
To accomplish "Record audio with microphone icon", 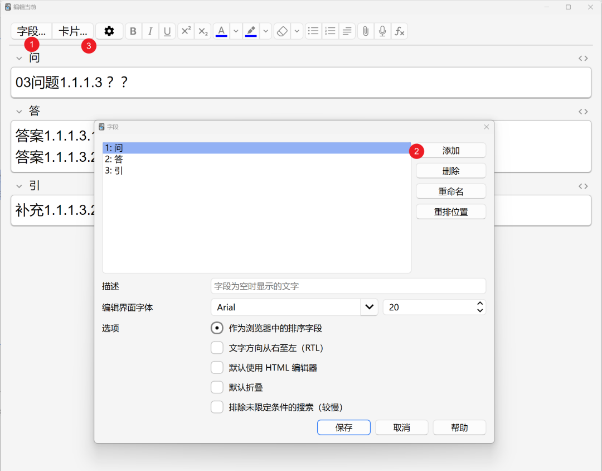I will (x=382, y=31).
